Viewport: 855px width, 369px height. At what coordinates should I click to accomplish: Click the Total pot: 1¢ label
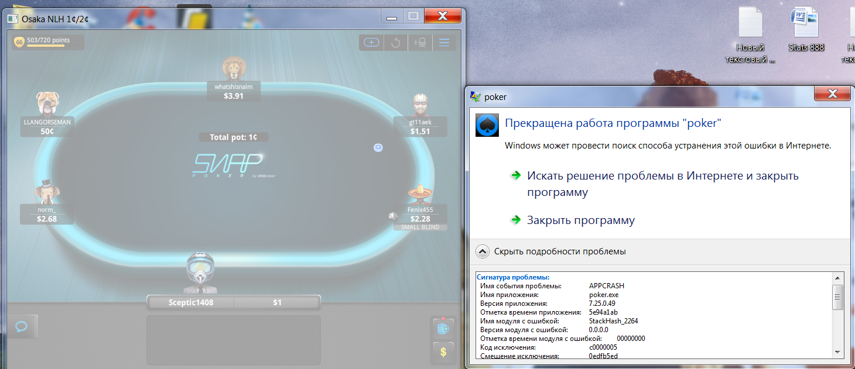234,137
